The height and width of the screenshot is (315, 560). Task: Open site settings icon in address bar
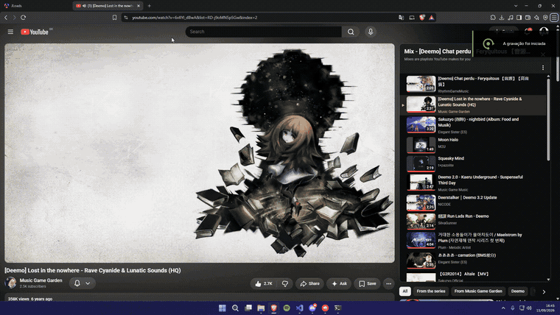126,17
